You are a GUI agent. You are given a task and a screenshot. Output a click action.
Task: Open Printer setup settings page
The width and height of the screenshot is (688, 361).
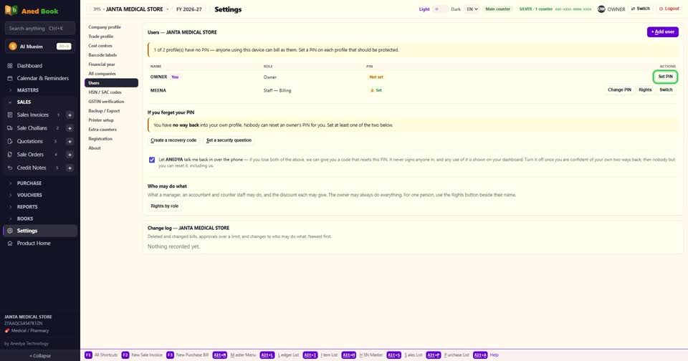[111, 120]
